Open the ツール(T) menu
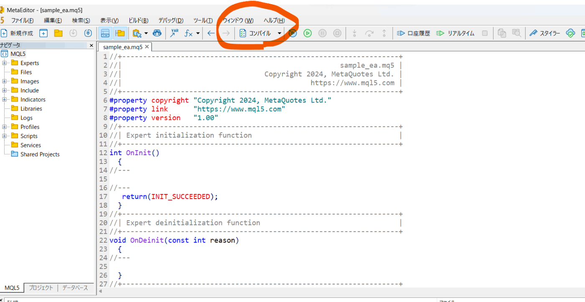The height and width of the screenshot is (302, 585). [203, 20]
